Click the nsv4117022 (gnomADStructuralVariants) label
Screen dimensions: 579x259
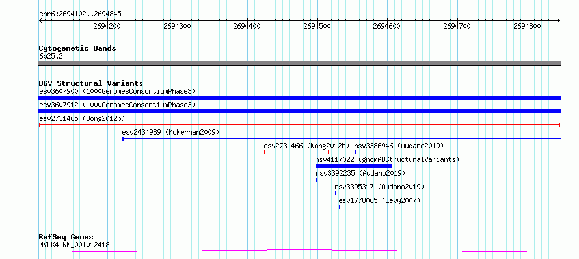(x=387, y=159)
